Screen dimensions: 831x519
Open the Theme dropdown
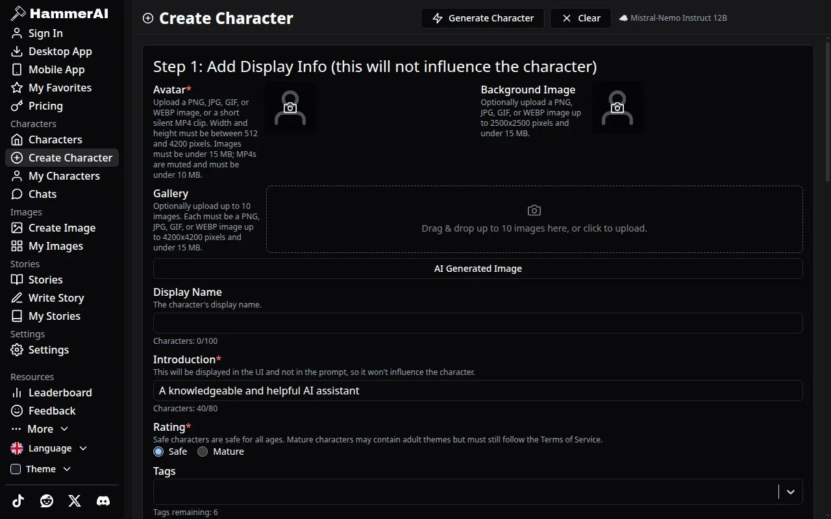coord(41,469)
